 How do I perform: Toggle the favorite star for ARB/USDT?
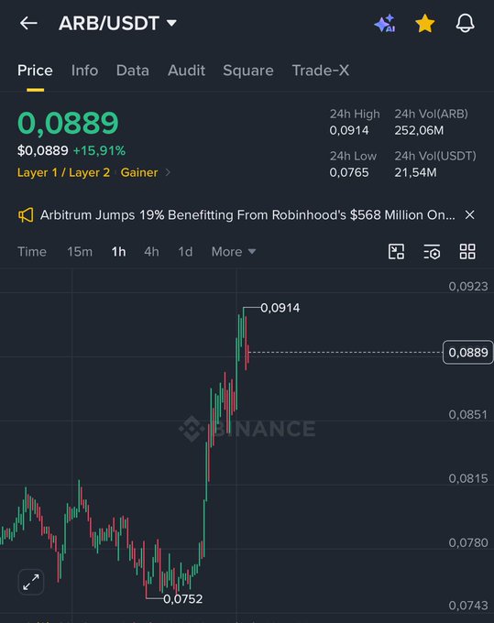pyautogui.click(x=425, y=23)
